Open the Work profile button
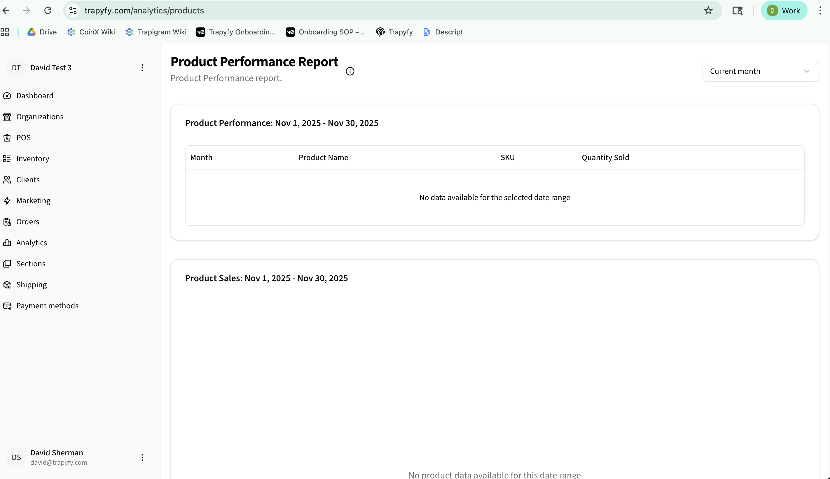This screenshot has height=479, width=830. pos(784,11)
